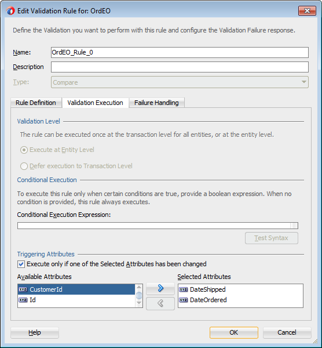Open the Type Compare dropdown
322x348 pixels.
click(x=180, y=82)
